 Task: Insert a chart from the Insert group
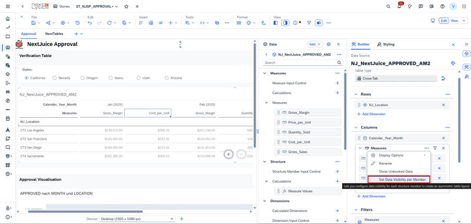point(141,23)
